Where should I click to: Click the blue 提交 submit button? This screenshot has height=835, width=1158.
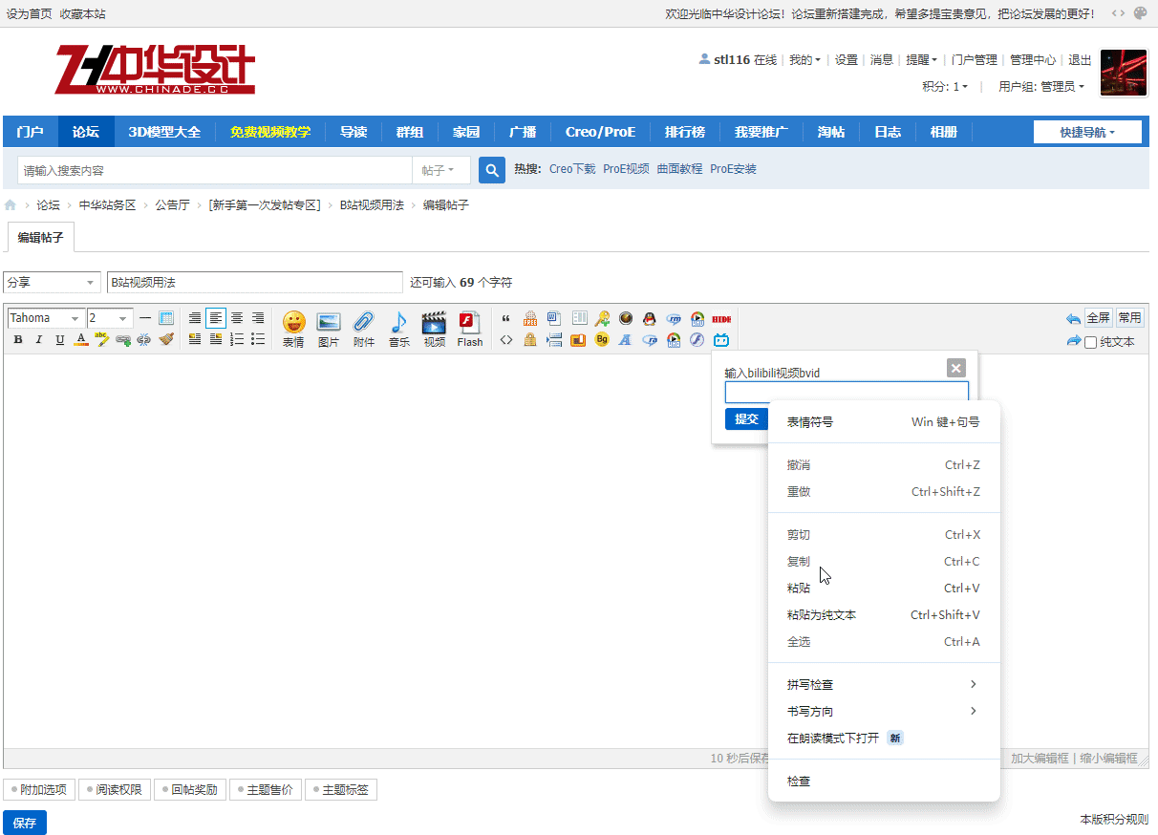pos(747,419)
